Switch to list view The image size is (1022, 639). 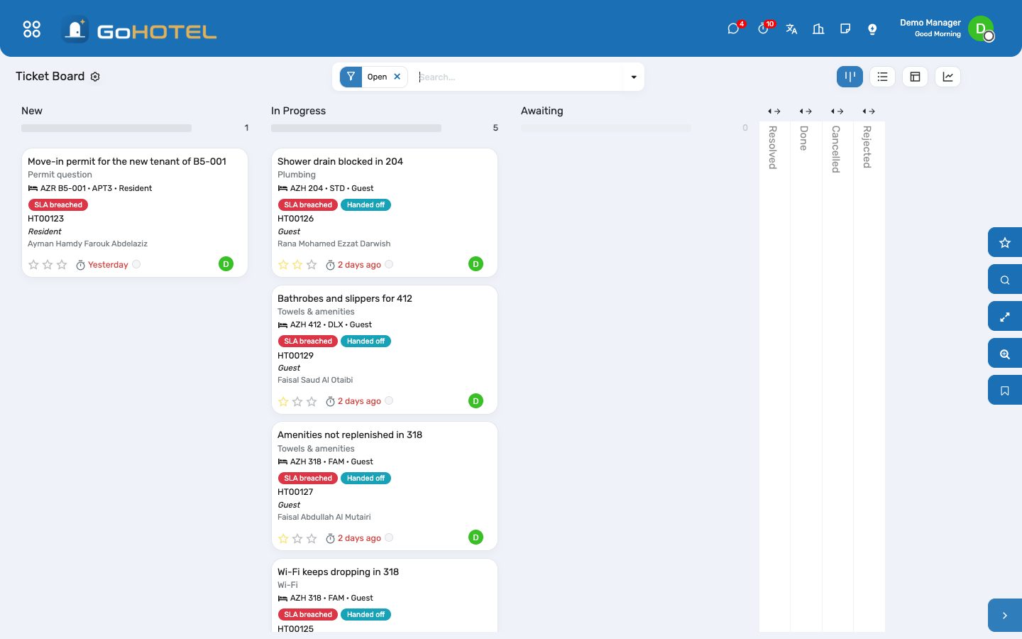(882, 77)
